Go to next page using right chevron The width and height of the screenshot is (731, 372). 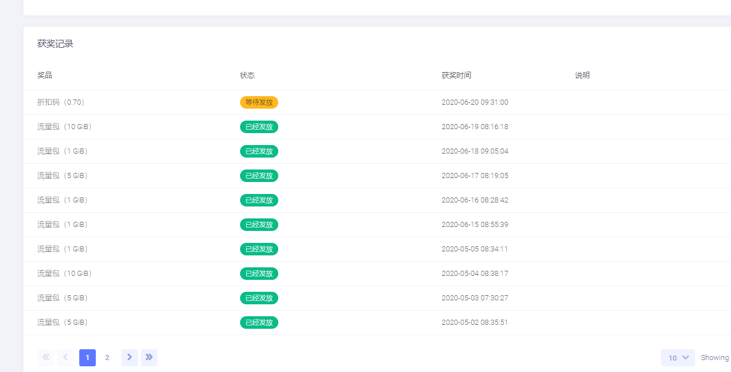point(129,357)
